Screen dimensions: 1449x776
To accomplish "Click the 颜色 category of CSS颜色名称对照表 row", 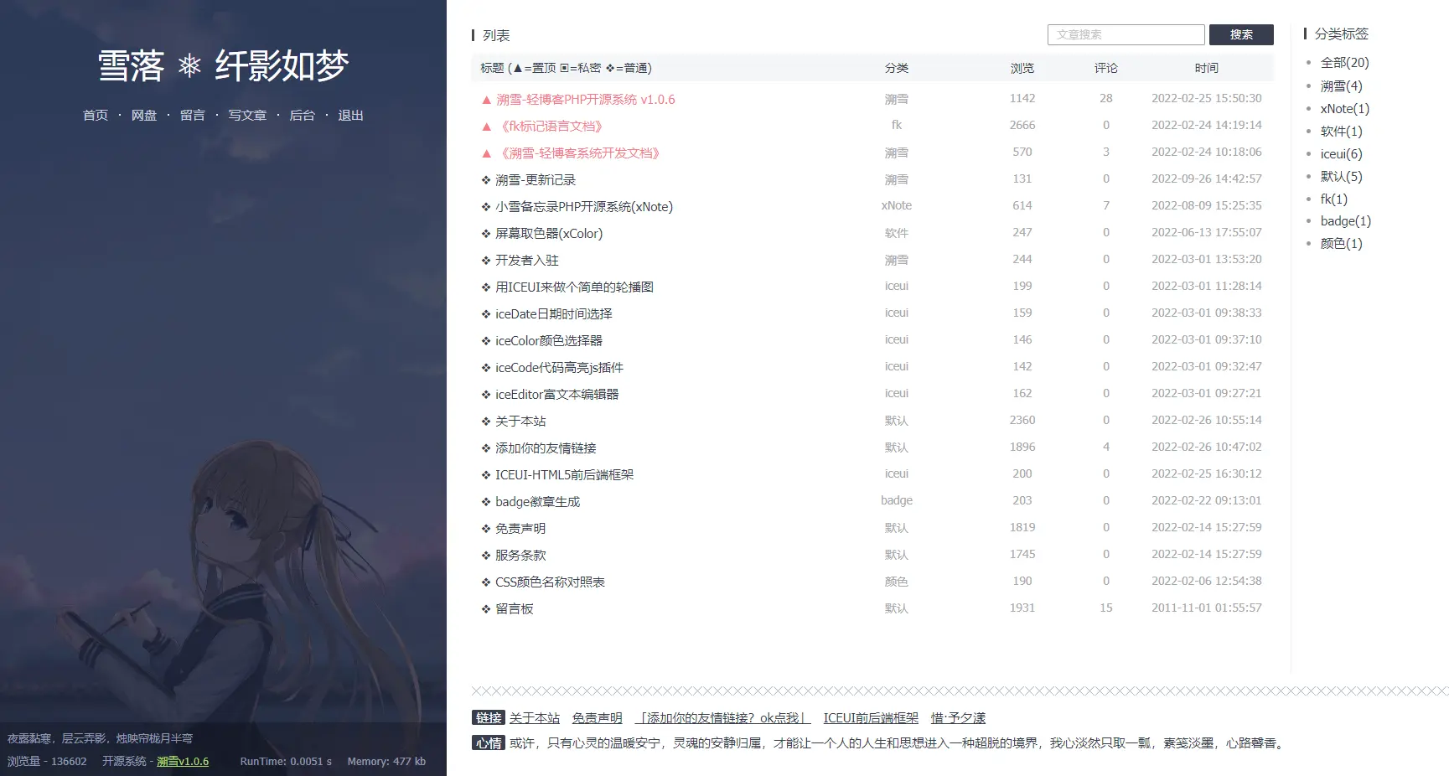I will (x=897, y=582).
